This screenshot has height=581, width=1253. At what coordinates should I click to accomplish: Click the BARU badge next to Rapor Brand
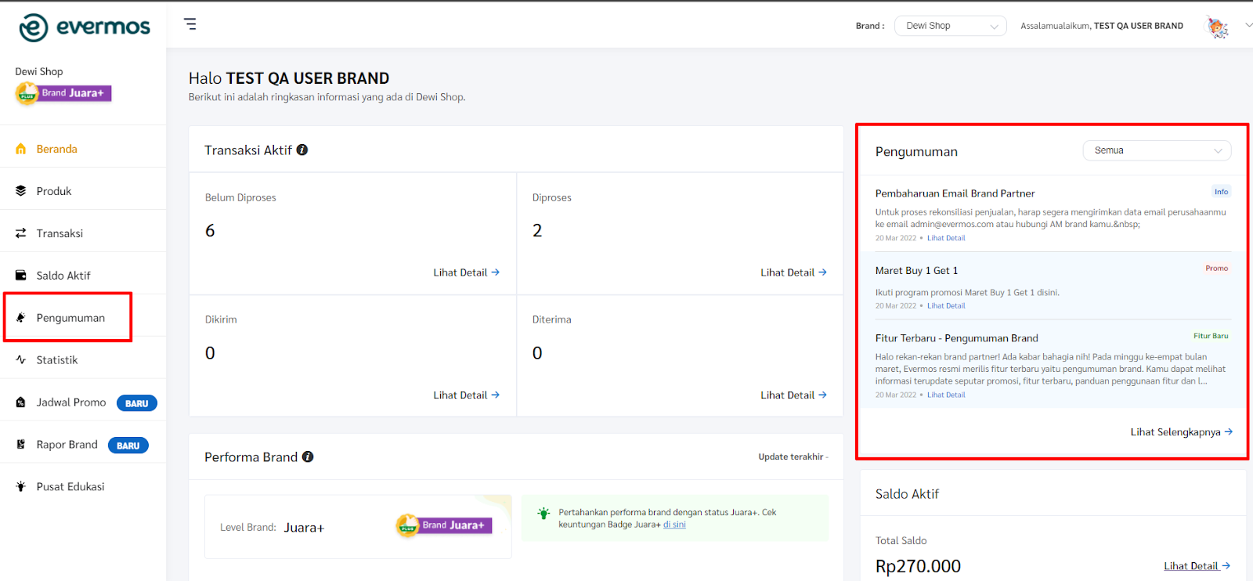128,446
